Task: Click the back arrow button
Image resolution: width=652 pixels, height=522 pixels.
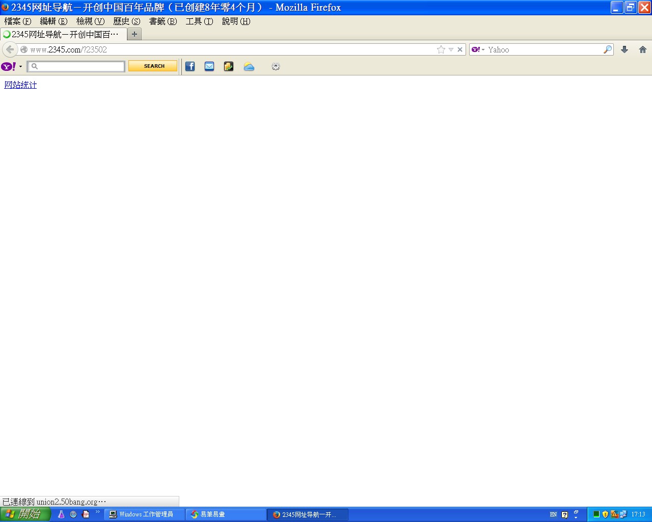Action: point(10,49)
